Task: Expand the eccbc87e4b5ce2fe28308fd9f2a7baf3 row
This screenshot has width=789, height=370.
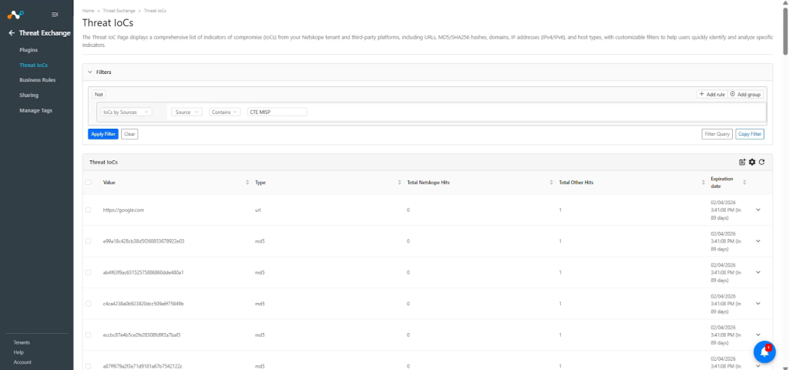Action: coord(758,335)
